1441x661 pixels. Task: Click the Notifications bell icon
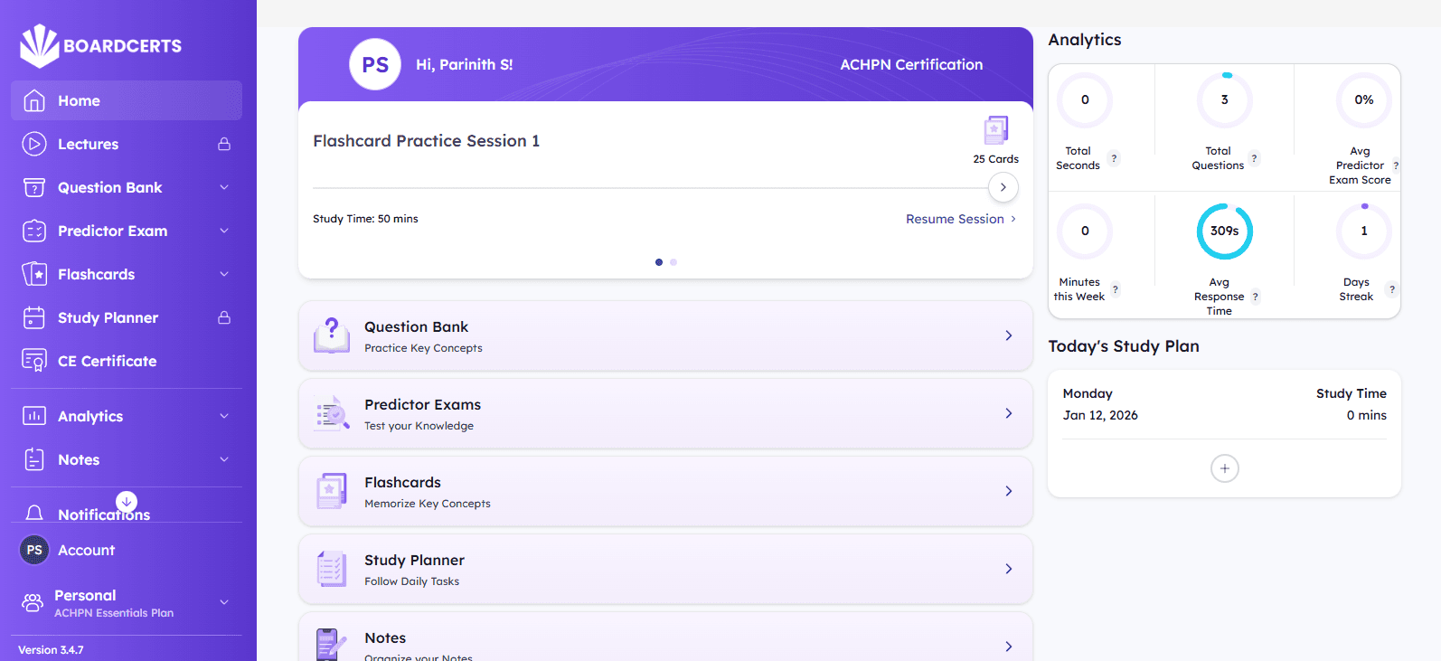pos(34,513)
